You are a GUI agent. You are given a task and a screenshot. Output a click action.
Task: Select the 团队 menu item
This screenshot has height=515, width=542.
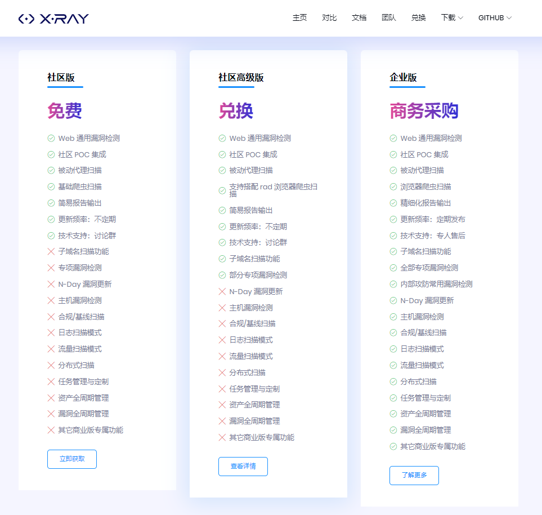pyautogui.click(x=388, y=17)
